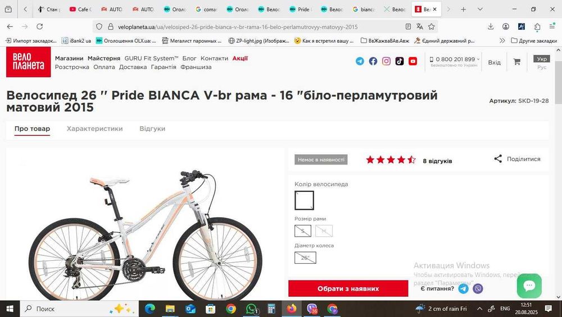
Task: Open the Акції link in header
Action: pos(240,58)
